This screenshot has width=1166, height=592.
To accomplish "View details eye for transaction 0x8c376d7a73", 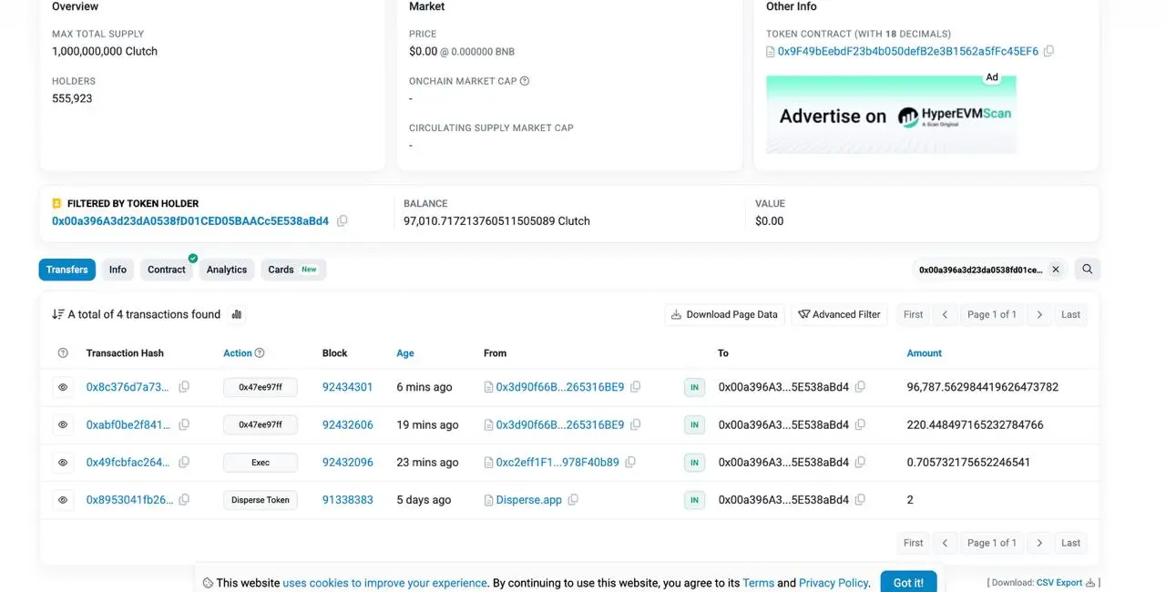I will 63,387.
